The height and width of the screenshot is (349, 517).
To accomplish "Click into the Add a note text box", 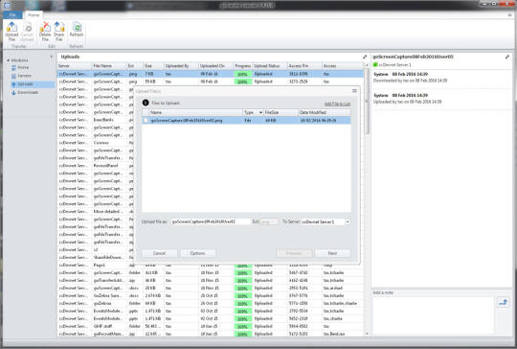I will point(433,315).
